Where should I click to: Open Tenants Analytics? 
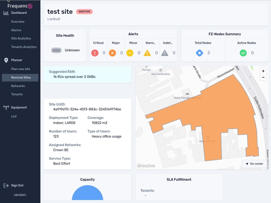point(24,47)
